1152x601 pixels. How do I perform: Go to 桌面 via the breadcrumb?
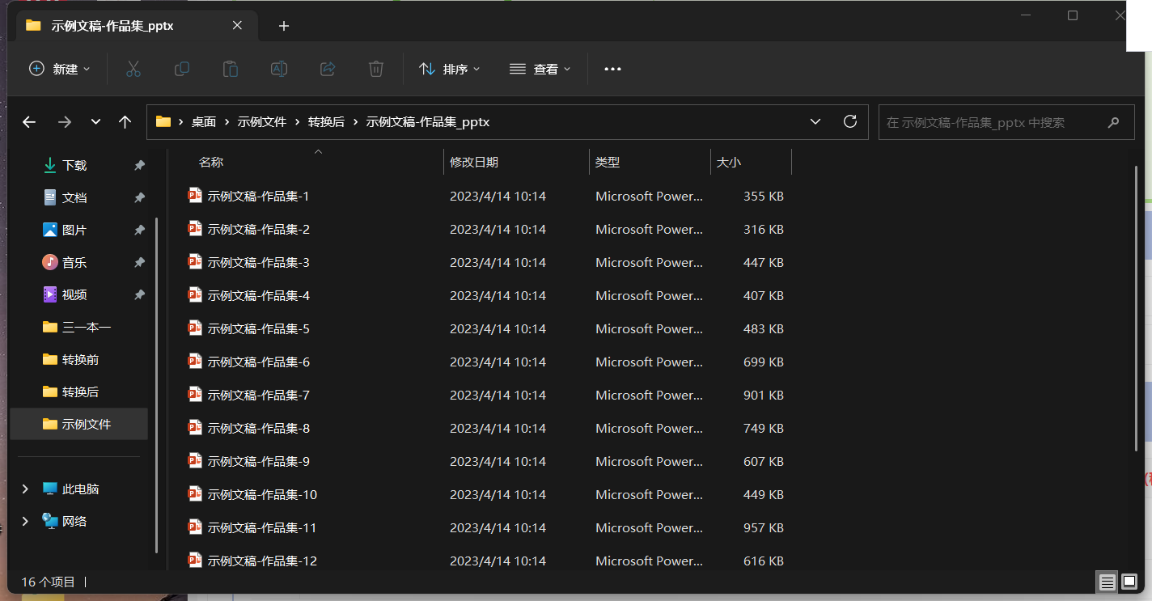tap(203, 121)
